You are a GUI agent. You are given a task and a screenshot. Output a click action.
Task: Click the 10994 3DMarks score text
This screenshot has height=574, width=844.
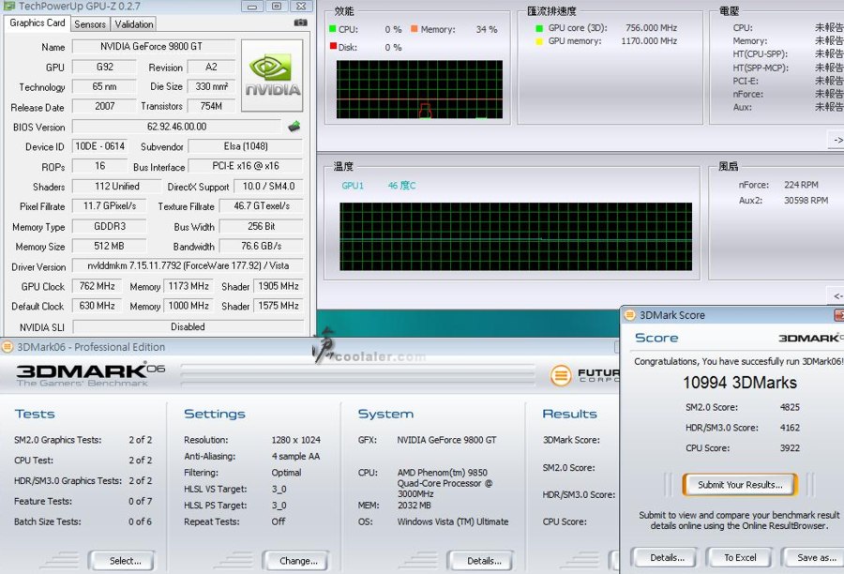tap(740, 383)
